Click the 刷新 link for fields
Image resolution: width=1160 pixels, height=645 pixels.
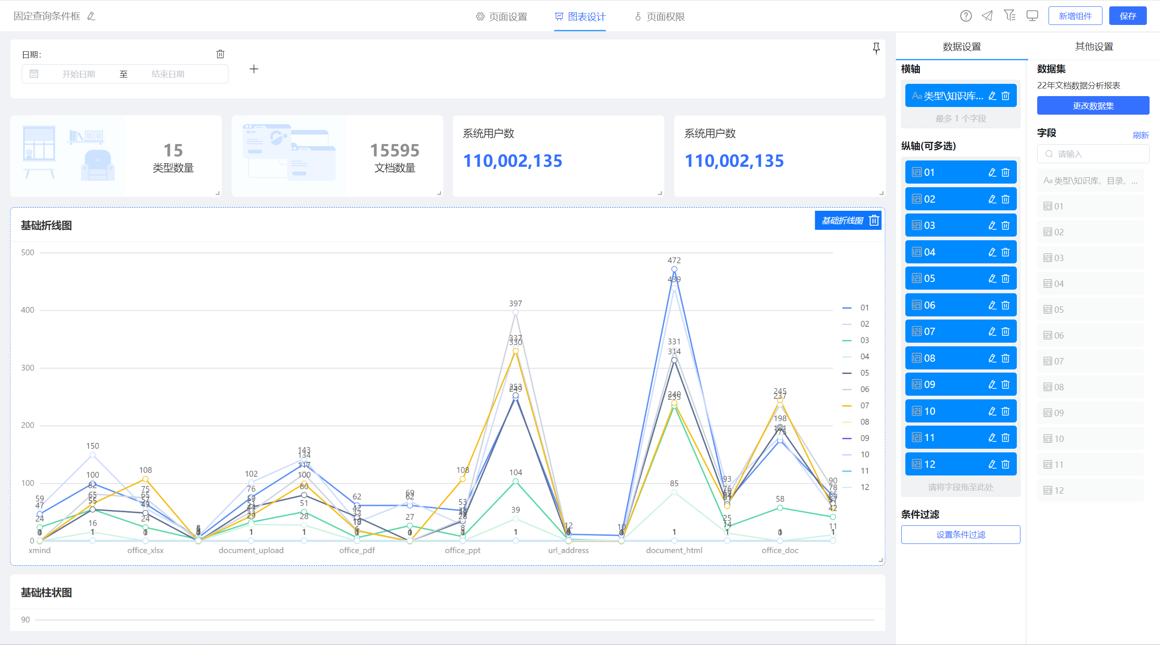[1141, 135]
